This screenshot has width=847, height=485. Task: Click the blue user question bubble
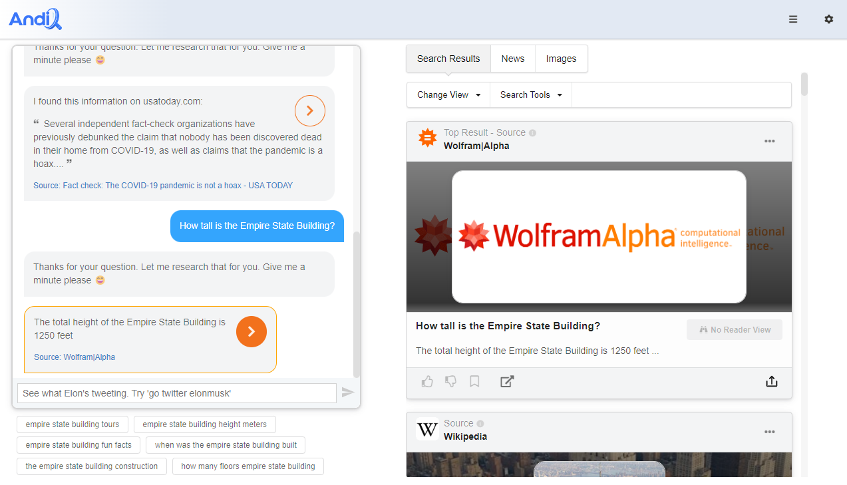pos(257,226)
